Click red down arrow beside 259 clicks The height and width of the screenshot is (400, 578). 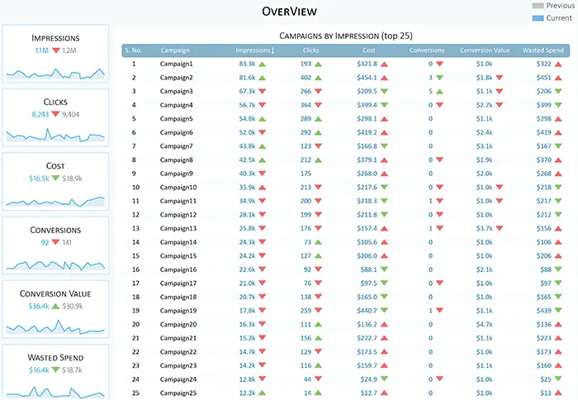[x=319, y=311]
